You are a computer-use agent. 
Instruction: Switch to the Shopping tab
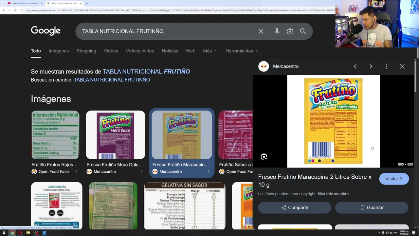pyautogui.click(x=86, y=51)
